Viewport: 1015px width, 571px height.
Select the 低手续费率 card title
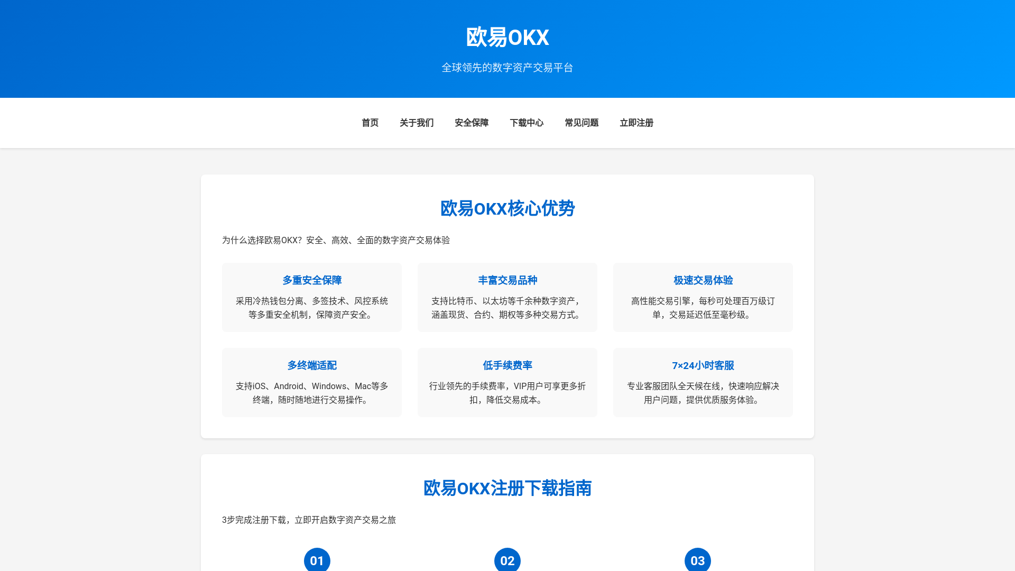tap(508, 365)
